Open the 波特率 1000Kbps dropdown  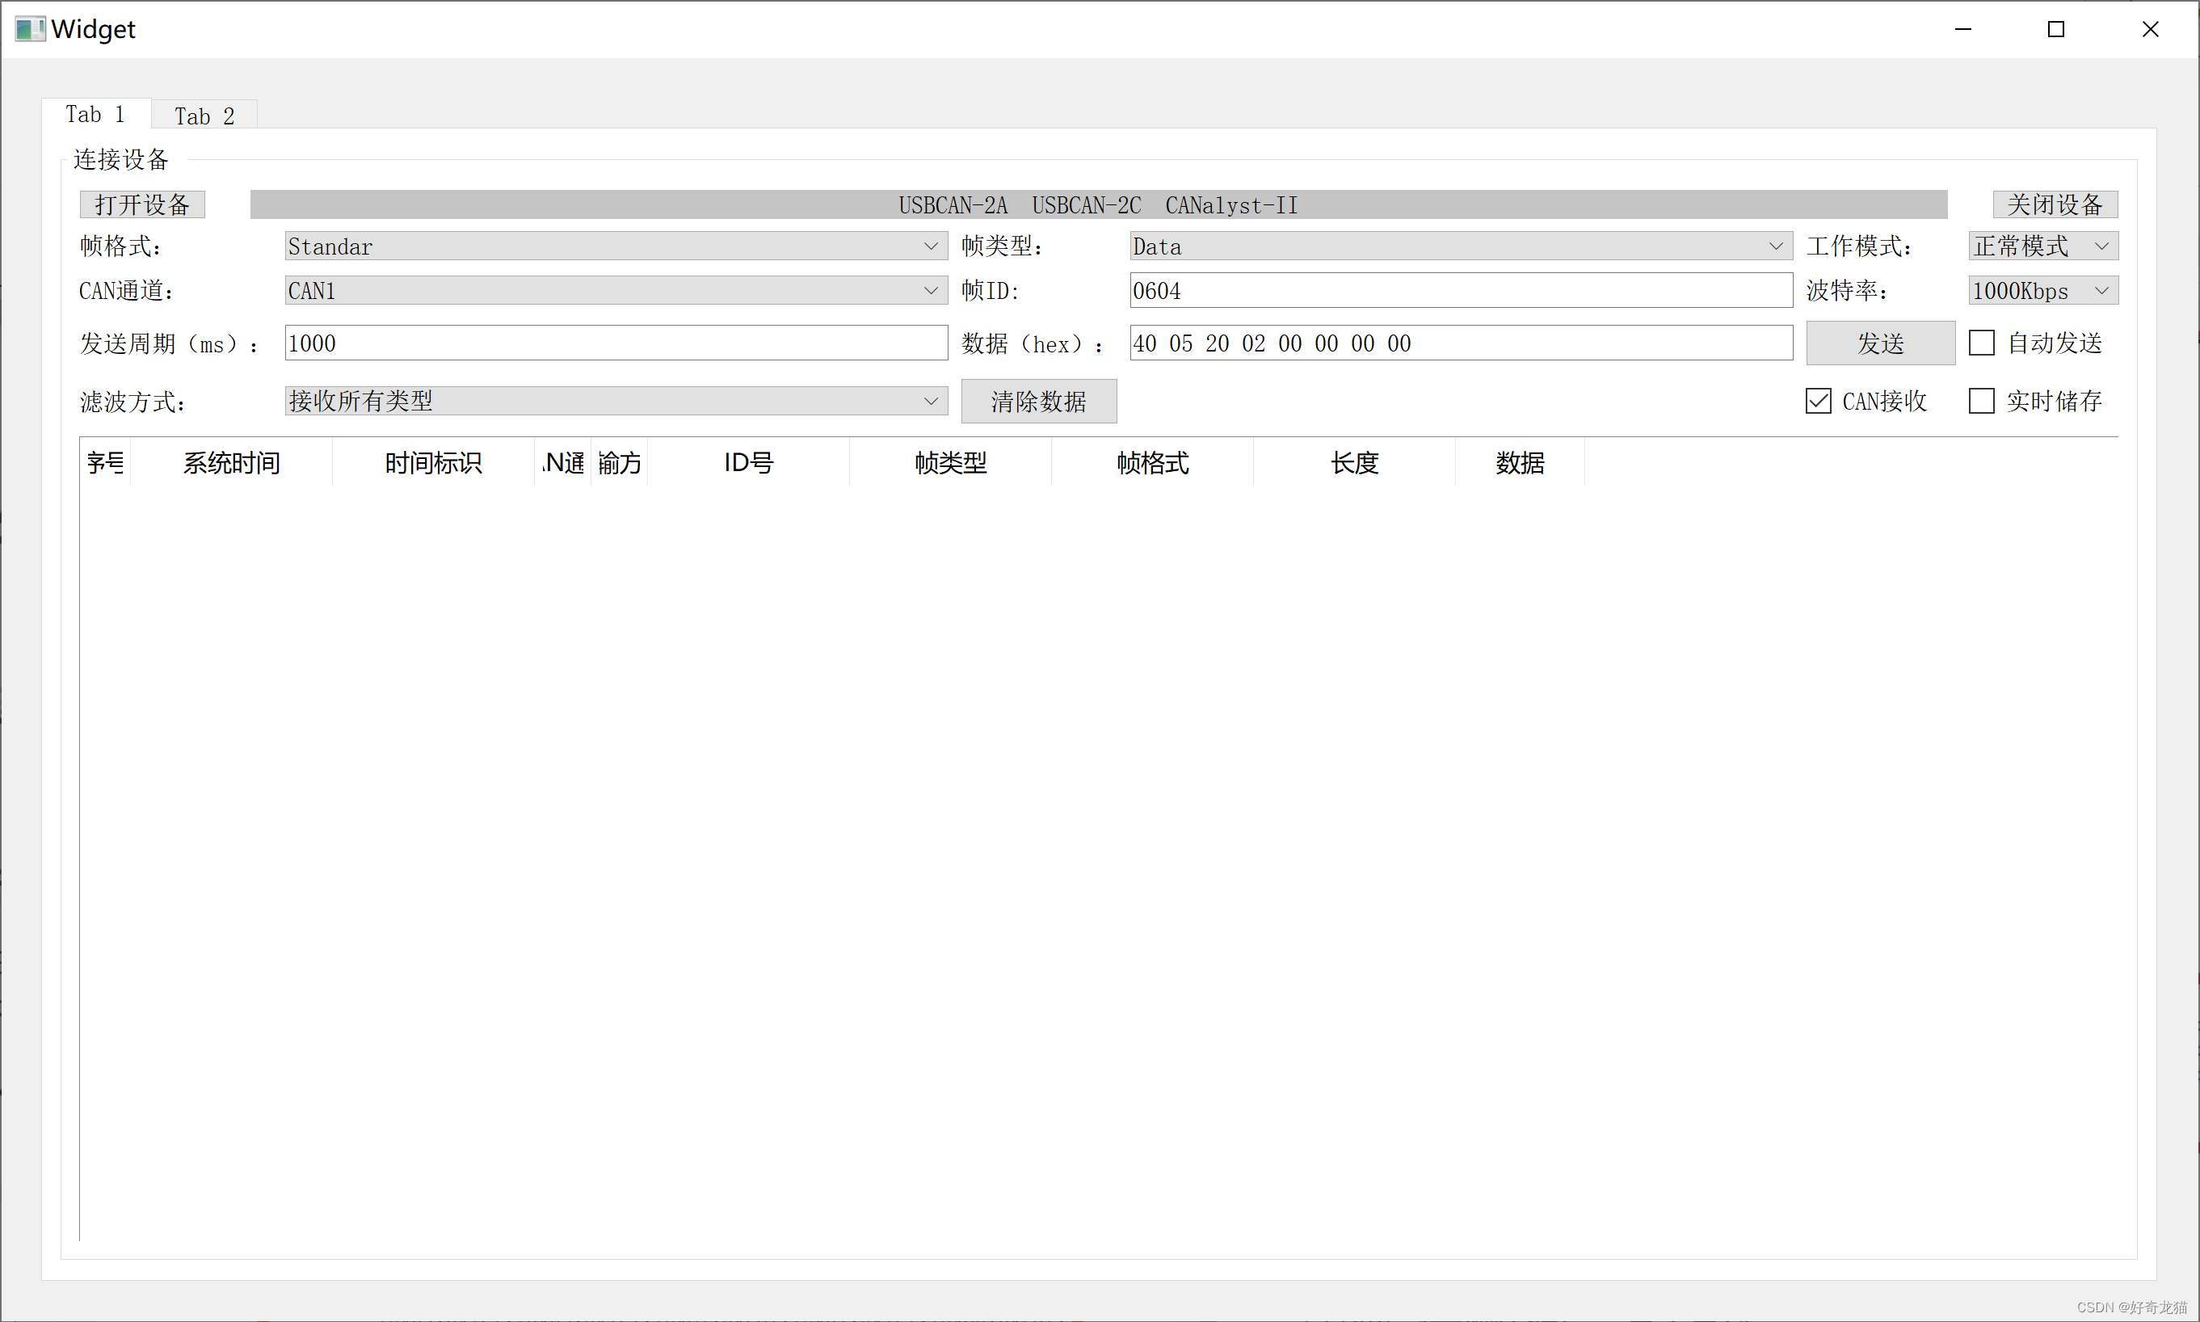pyautogui.click(x=2042, y=290)
